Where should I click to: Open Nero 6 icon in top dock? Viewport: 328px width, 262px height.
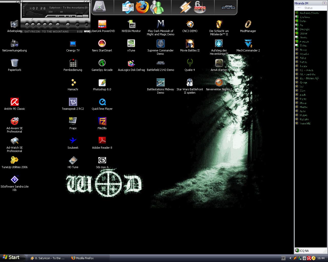[x=200, y=7]
